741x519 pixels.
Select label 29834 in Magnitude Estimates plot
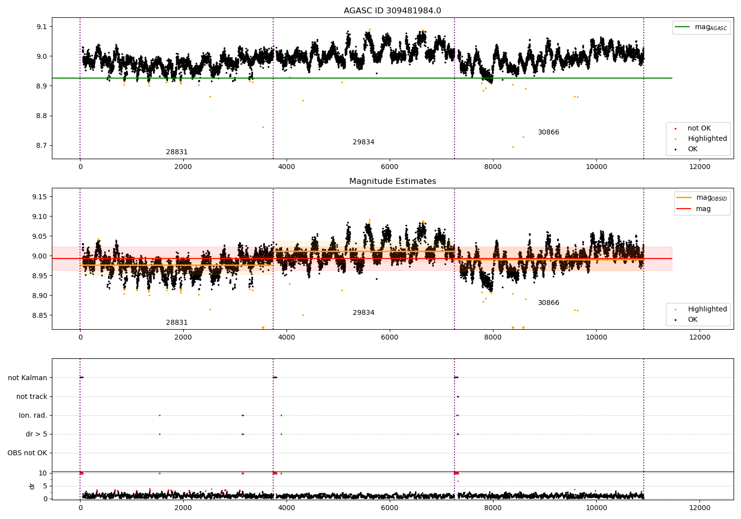pyautogui.click(x=364, y=313)
